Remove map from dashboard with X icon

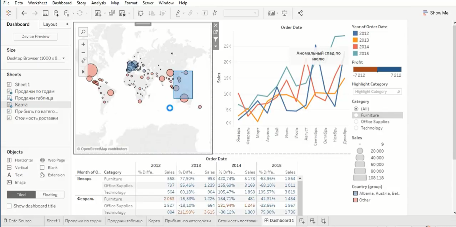[216, 25]
